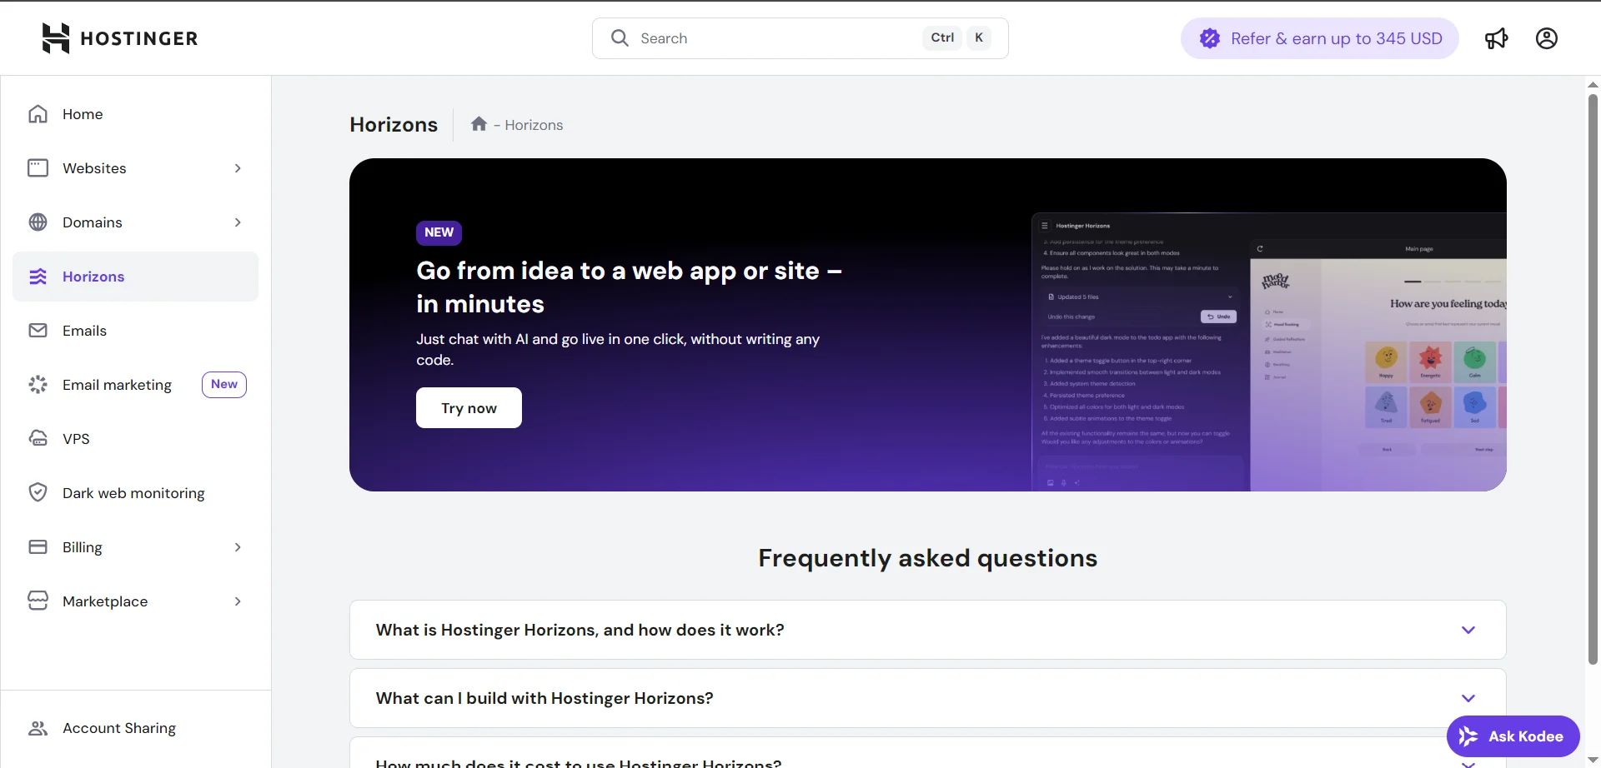
Task: Click the Emails envelope icon
Action: (x=38, y=331)
